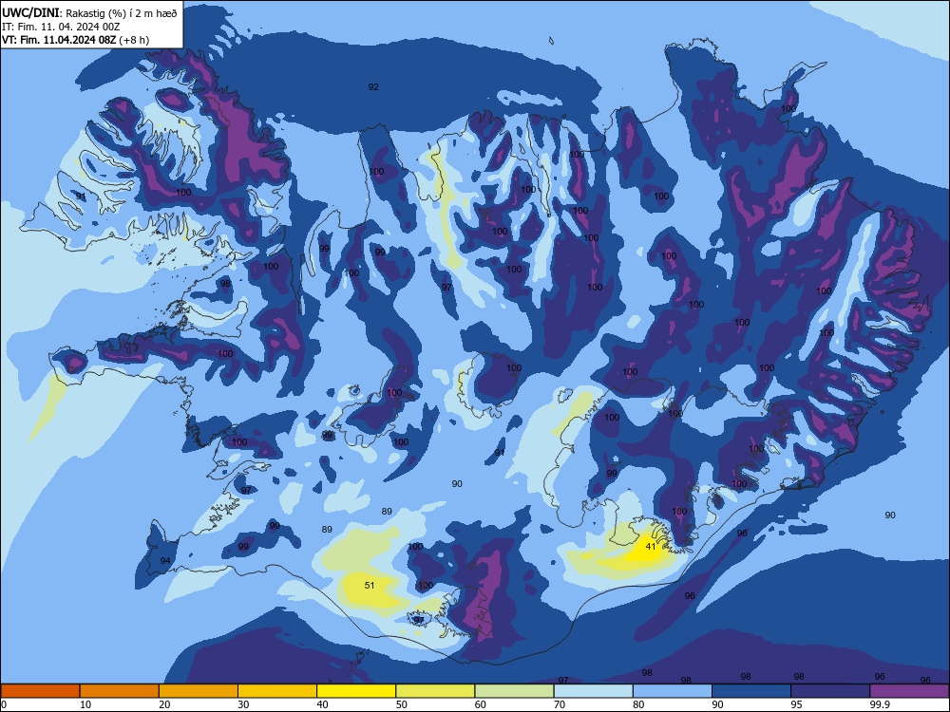The width and height of the screenshot is (950, 712).
Task: Select the amber 30–40 legend swatch
Action: click(277, 691)
